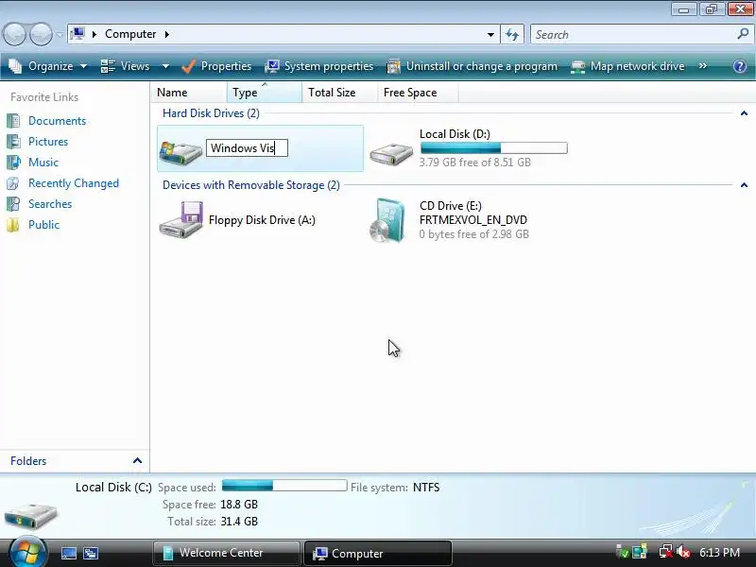756x567 pixels.
Task: Sort by the Name column header
Action: [x=190, y=92]
